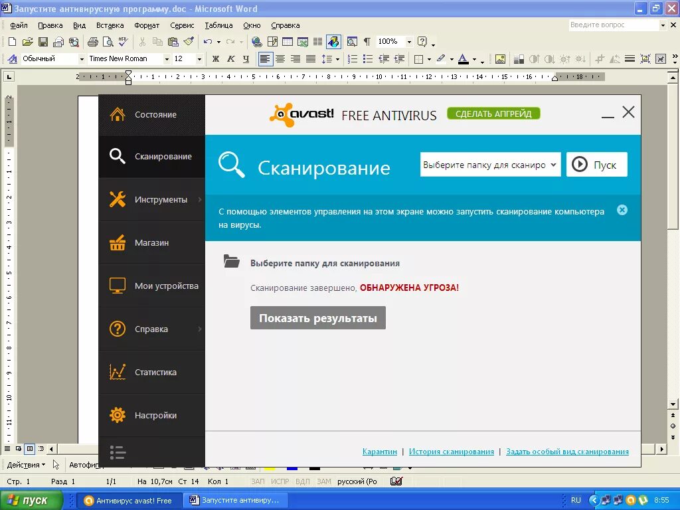The image size is (680, 510).
Task: Click the Word Undo arrow icon
Action: click(x=208, y=42)
